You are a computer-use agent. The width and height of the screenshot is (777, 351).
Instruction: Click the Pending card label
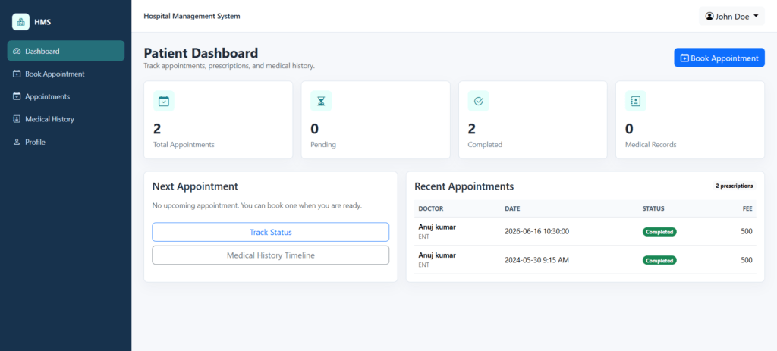[x=323, y=145]
